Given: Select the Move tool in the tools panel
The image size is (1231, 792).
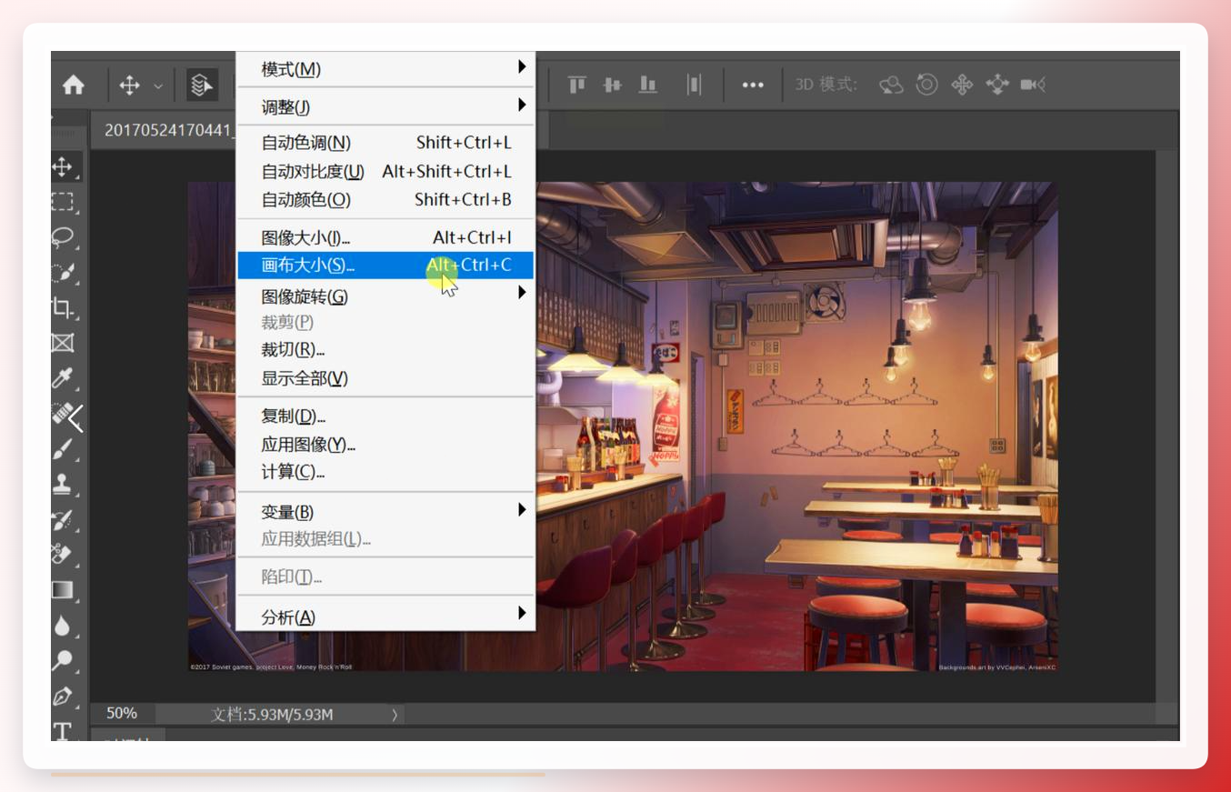Looking at the screenshot, I should tap(62, 166).
